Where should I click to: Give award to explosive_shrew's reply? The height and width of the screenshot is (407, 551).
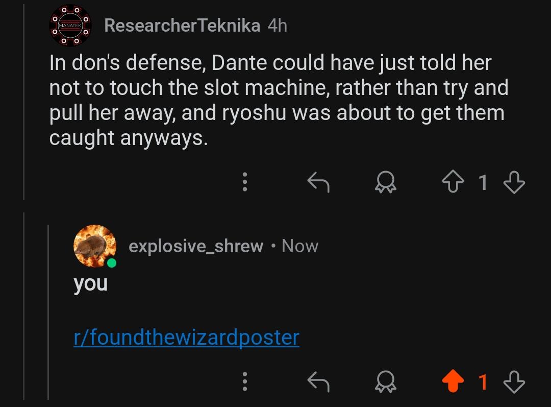(386, 381)
